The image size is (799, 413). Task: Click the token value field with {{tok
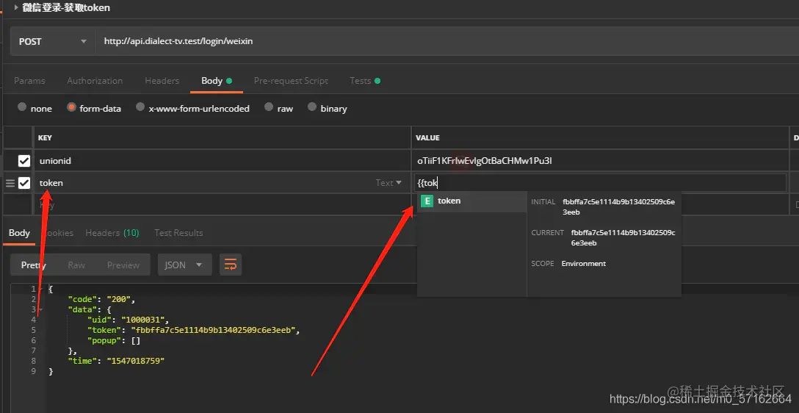600,182
